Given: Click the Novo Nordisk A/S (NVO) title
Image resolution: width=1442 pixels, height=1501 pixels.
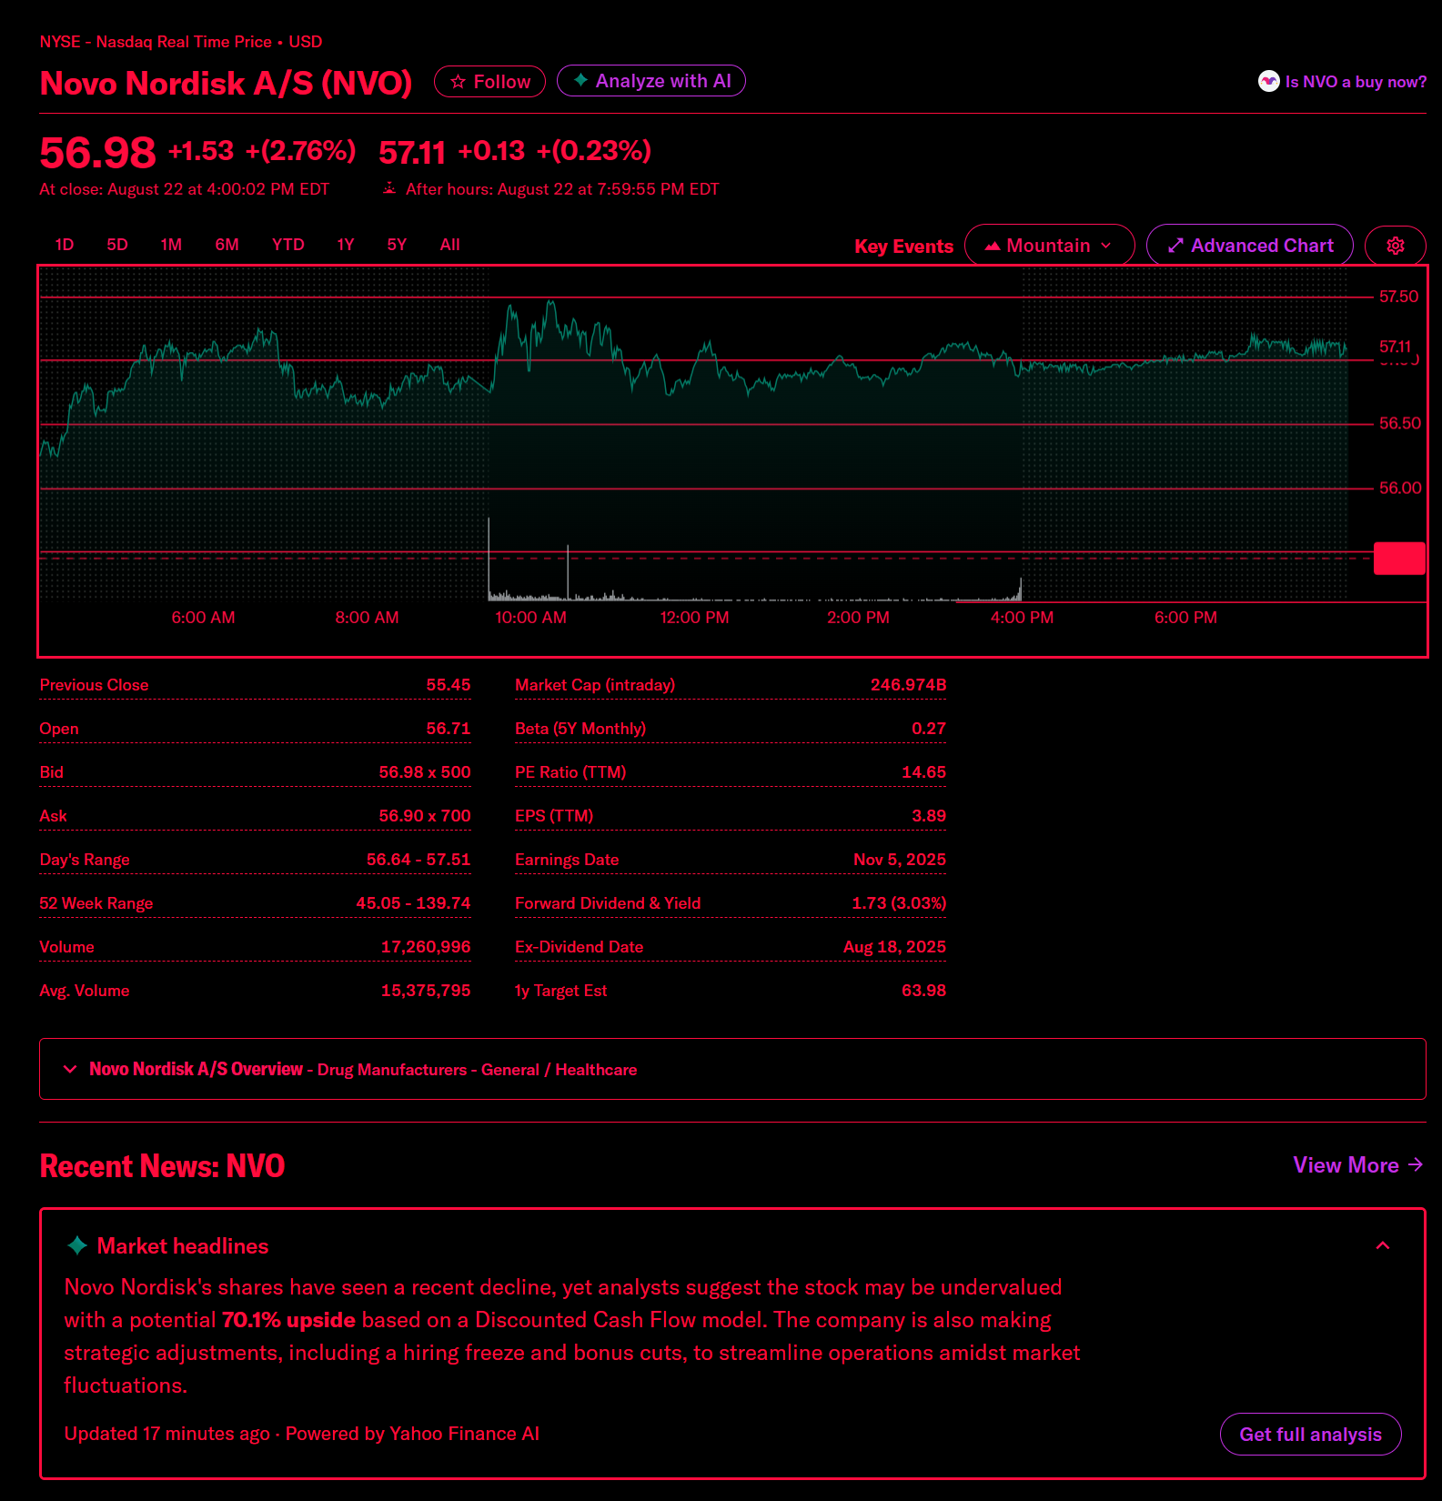Looking at the screenshot, I should click(x=227, y=83).
